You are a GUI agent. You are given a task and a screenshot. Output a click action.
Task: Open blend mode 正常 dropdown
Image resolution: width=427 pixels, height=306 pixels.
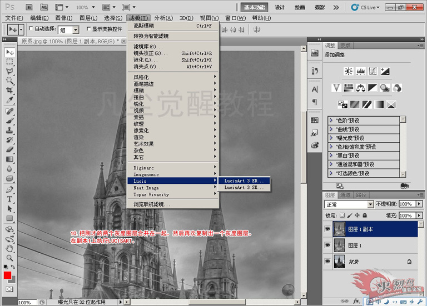(370, 204)
